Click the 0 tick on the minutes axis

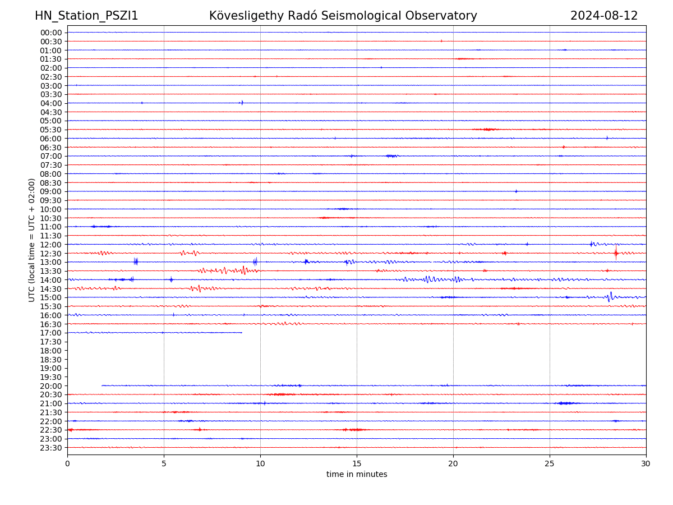[67, 464]
